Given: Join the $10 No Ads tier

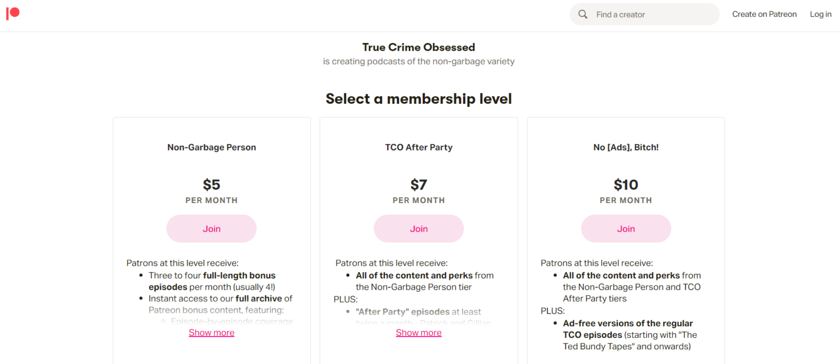Looking at the screenshot, I should [x=626, y=229].
